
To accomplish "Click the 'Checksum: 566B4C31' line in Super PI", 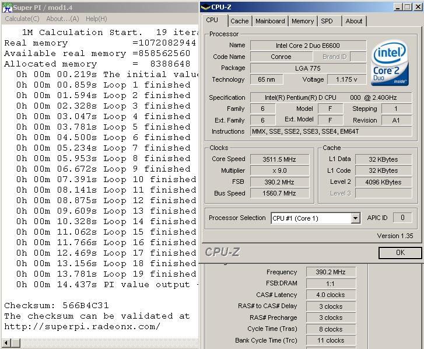I will pyautogui.click(x=57, y=305).
